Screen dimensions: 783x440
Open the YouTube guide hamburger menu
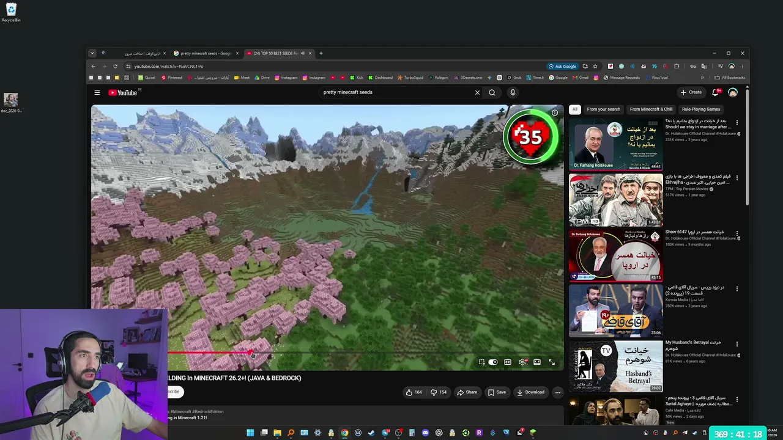[x=97, y=93]
